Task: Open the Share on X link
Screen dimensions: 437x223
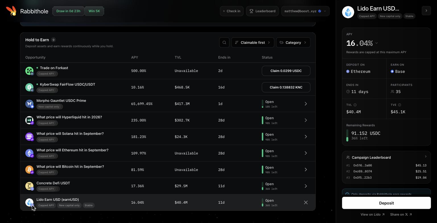Action: [401, 214]
